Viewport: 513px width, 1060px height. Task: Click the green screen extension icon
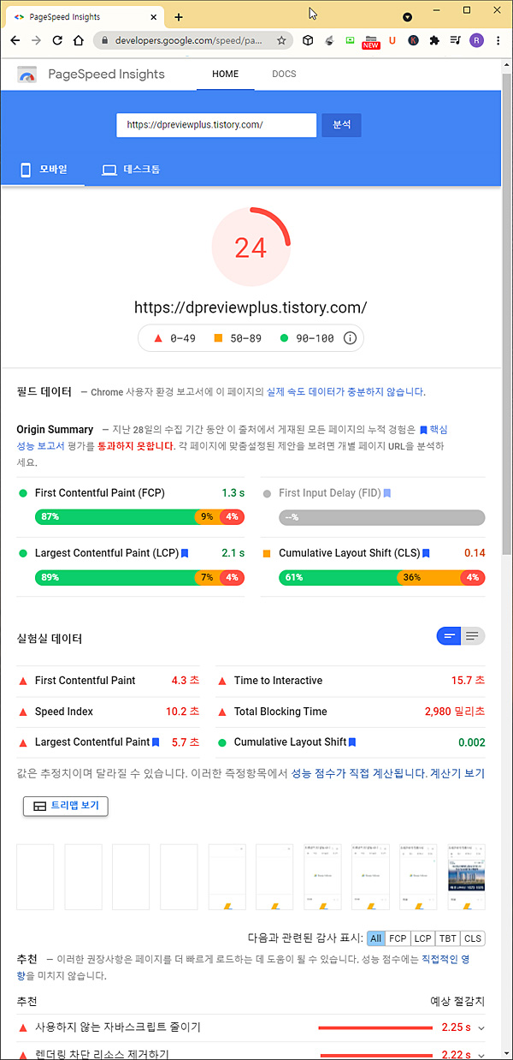point(350,40)
